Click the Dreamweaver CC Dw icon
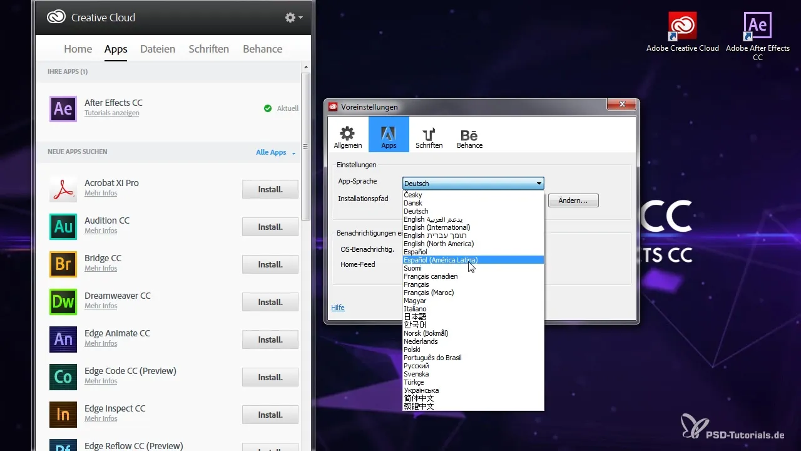 tap(63, 302)
